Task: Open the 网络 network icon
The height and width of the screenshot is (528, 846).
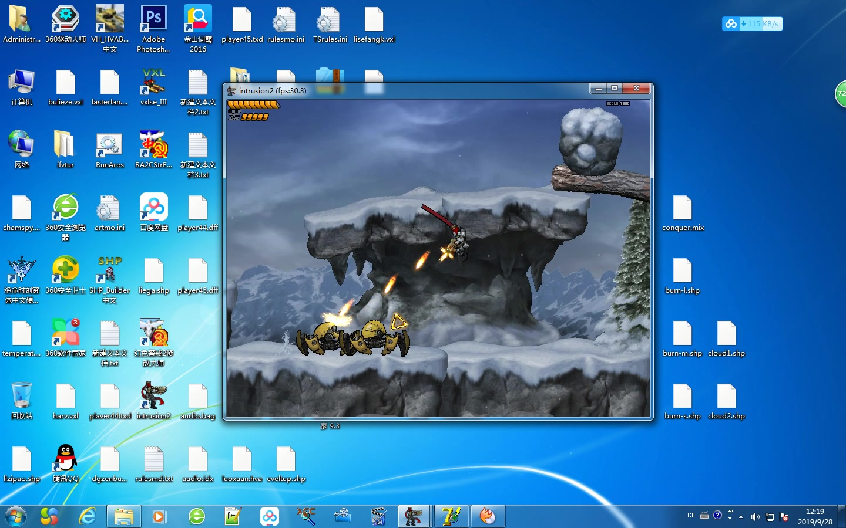Action: pyautogui.click(x=22, y=150)
